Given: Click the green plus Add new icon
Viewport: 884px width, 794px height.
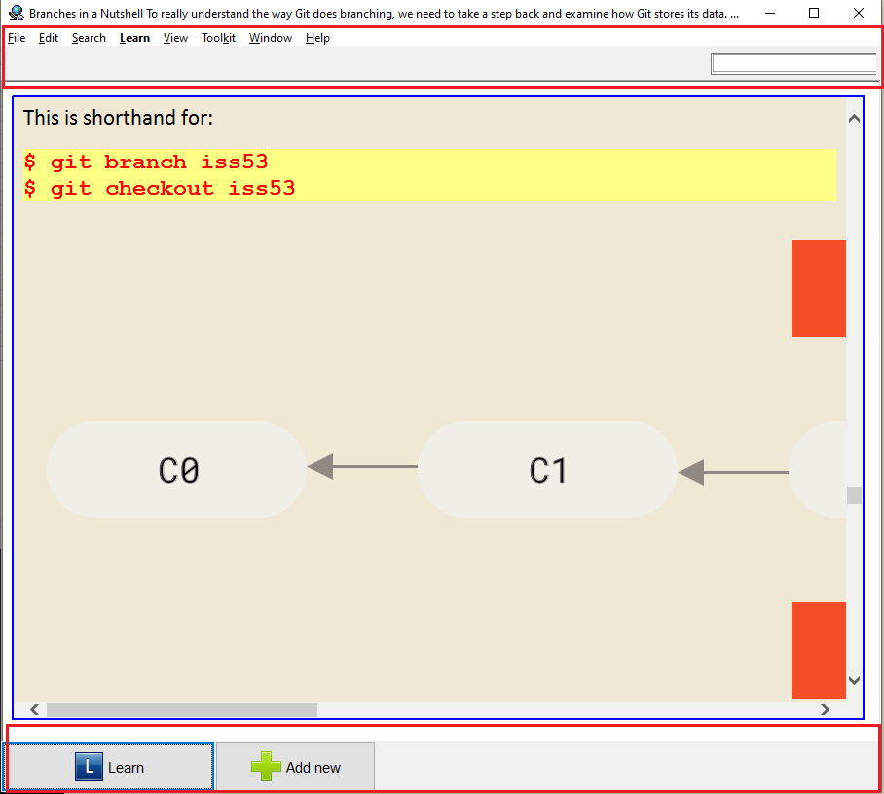Looking at the screenshot, I should point(266,767).
